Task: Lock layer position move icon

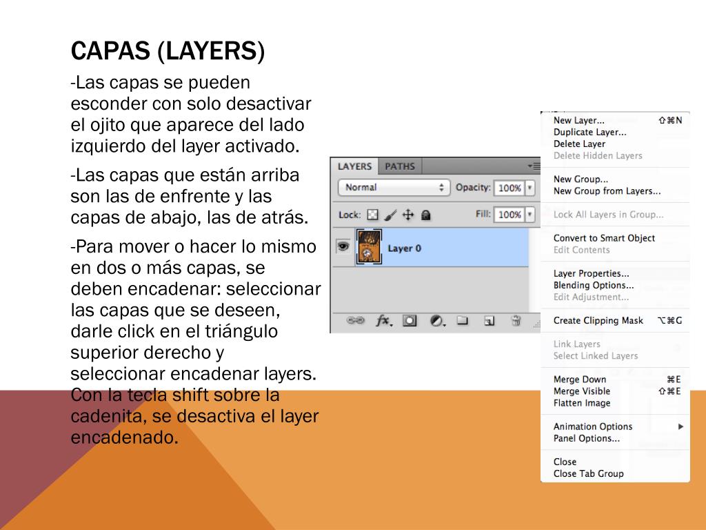Action: [408, 215]
